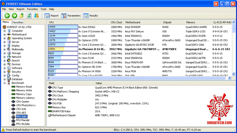Select Memory Write benchmark

click(x=24, y=91)
